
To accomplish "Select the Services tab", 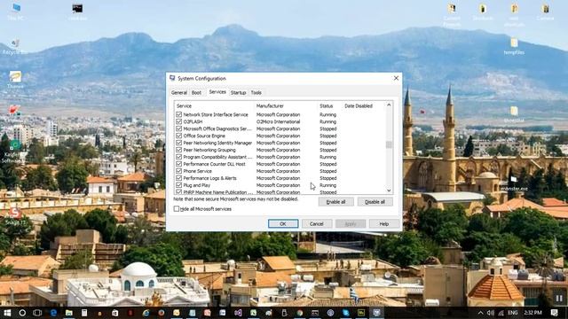I will pos(217,92).
